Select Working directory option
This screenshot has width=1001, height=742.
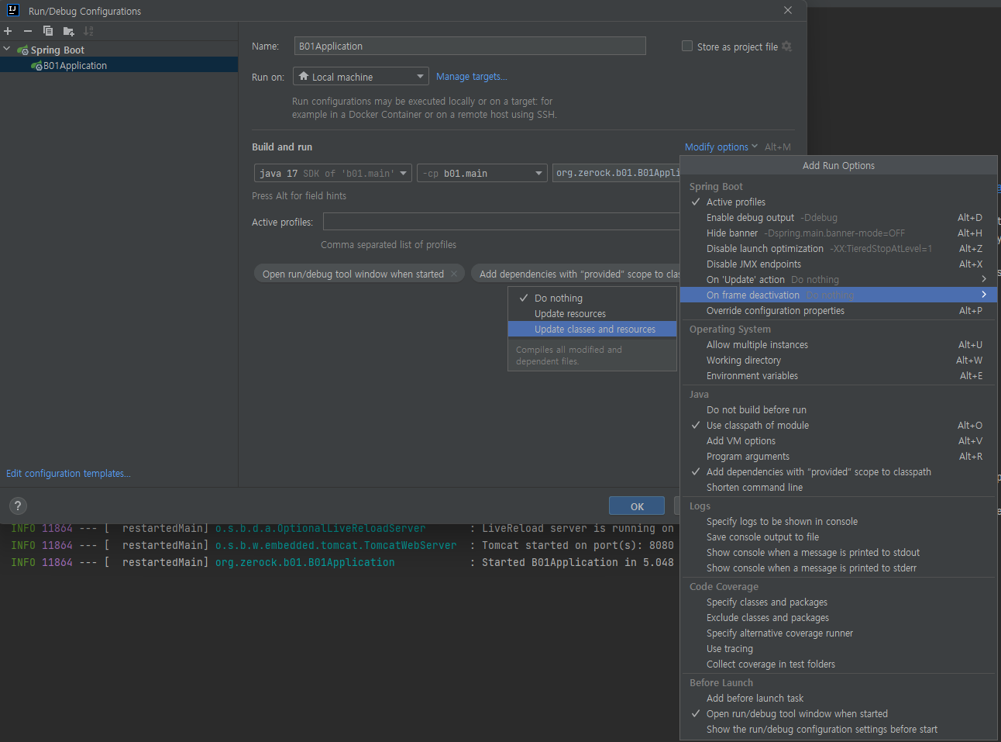coord(838,360)
